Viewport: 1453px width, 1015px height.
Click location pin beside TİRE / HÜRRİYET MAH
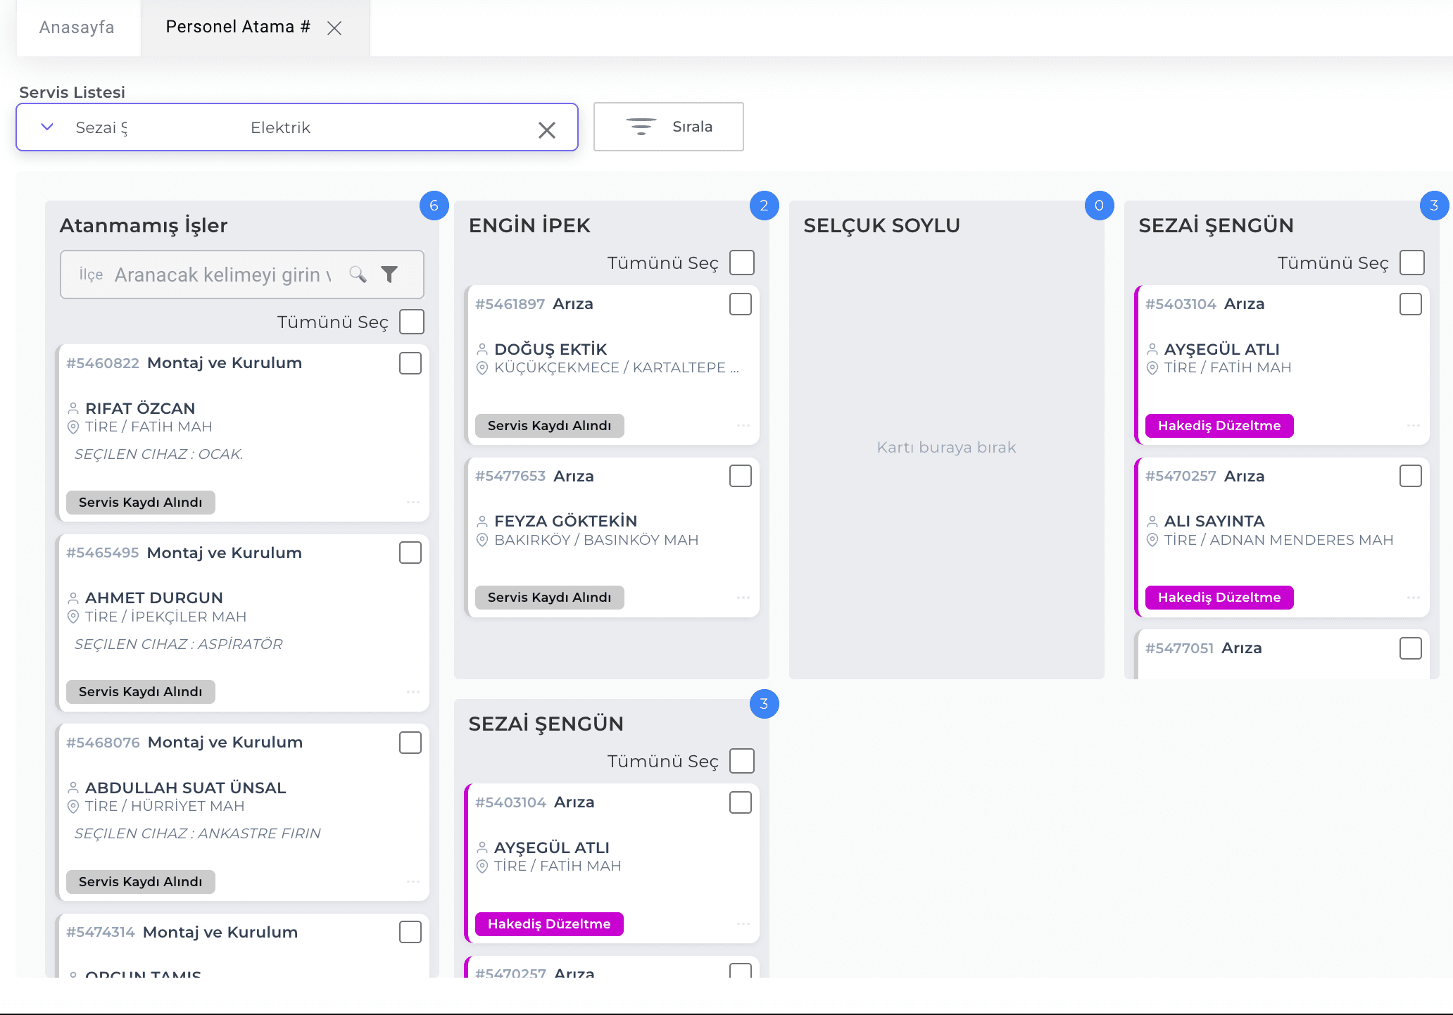pos(73,807)
